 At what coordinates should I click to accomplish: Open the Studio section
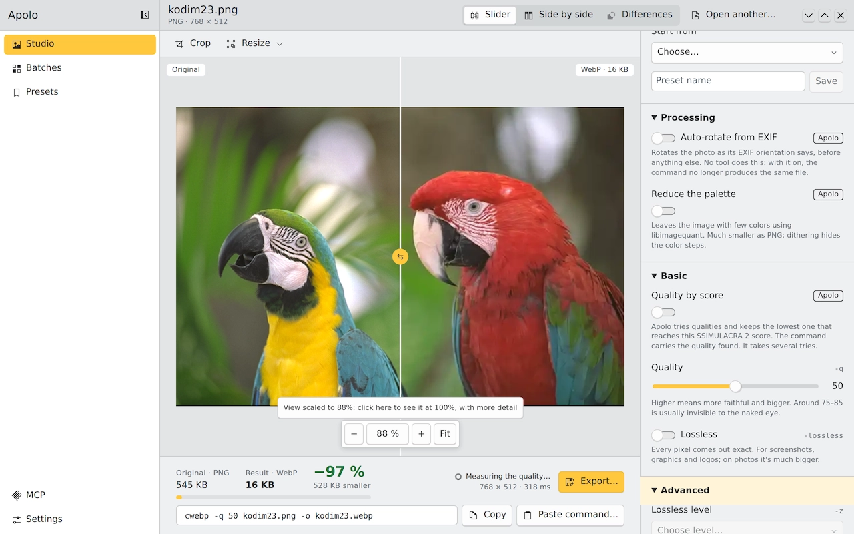(80, 44)
